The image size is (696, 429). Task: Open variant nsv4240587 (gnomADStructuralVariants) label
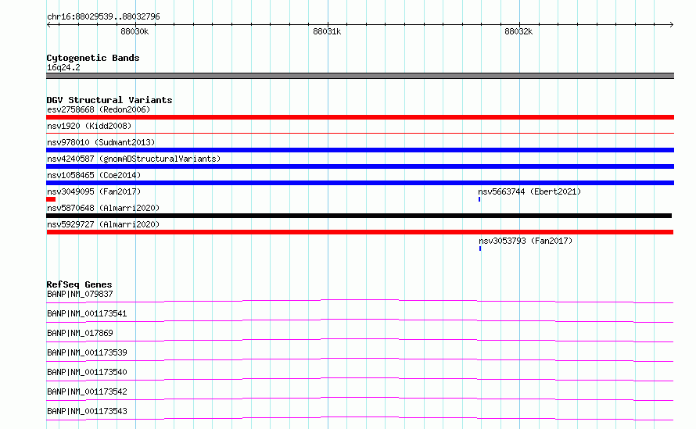click(134, 159)
